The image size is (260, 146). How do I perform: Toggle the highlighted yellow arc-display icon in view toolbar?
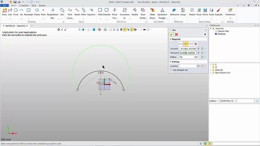(125, 30)
